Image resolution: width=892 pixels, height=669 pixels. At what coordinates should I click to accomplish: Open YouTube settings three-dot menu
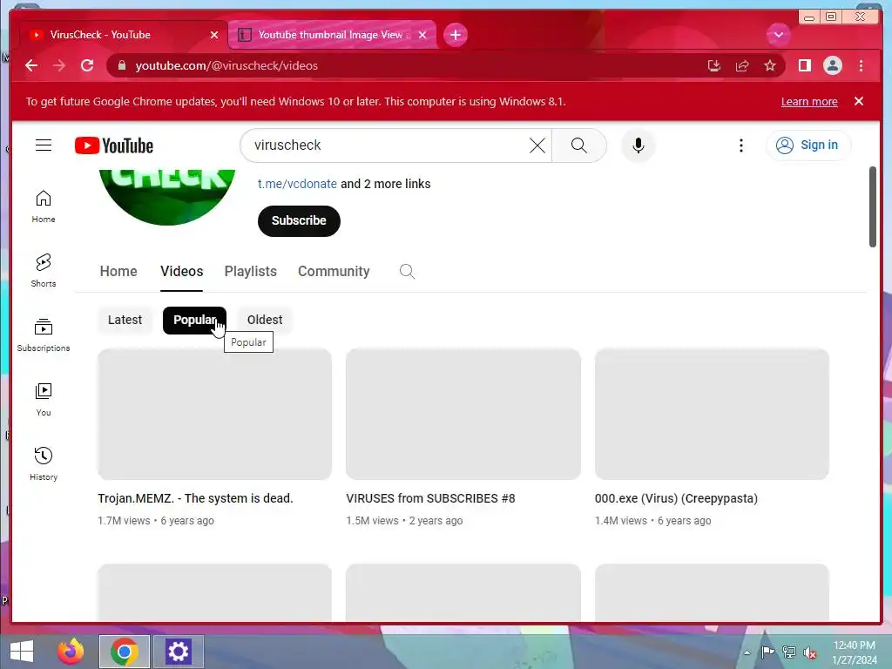(740, 145)
